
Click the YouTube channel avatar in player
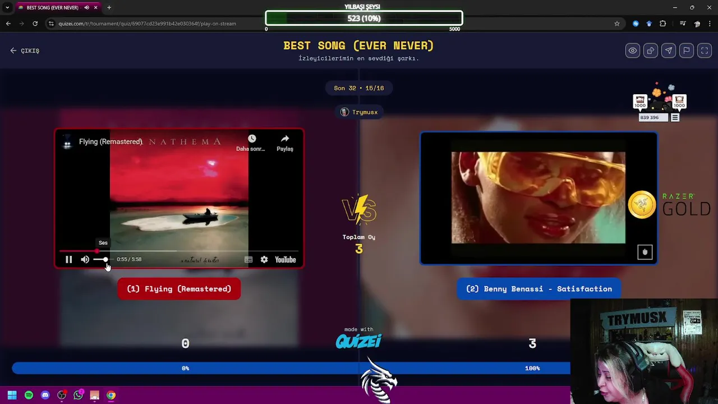click(x=67, y=142)
